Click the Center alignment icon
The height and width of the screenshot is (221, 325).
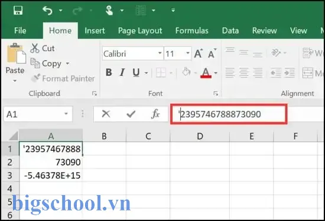point(243,72)
